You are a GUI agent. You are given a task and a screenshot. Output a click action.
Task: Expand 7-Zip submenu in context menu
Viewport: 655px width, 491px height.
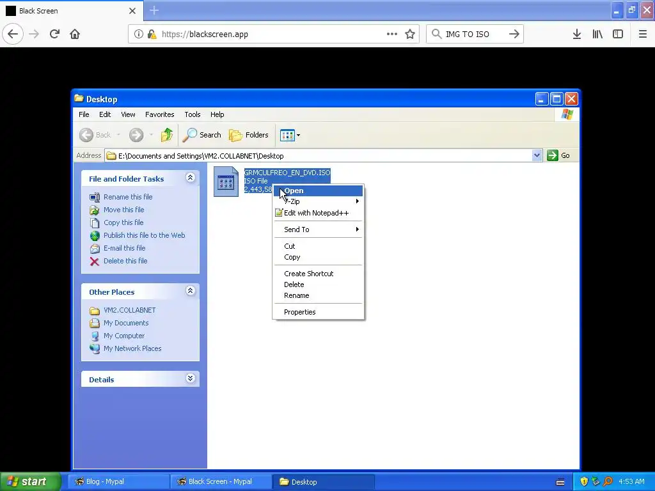pyautogui.click(x=319, y=201)
